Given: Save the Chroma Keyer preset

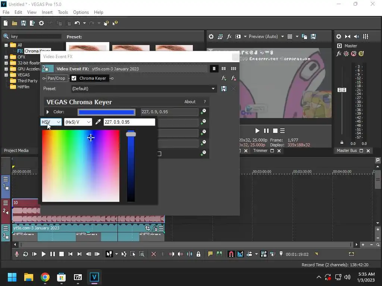Looking at the screenshot, I should point(224,89).
